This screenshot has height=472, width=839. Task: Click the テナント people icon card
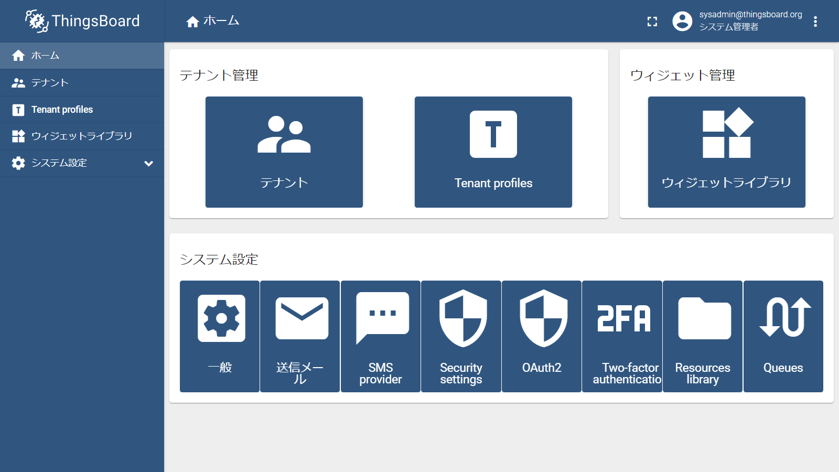(284, 152)
